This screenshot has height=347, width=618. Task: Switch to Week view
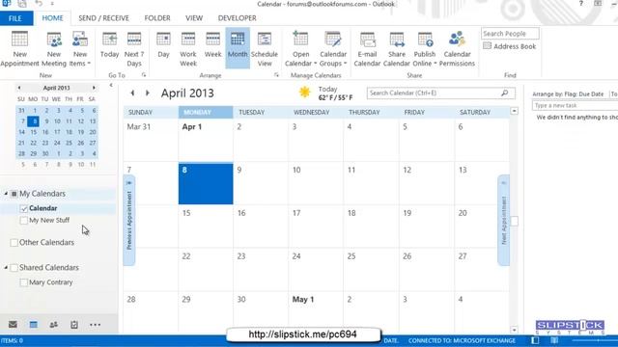tap(212, 45)
